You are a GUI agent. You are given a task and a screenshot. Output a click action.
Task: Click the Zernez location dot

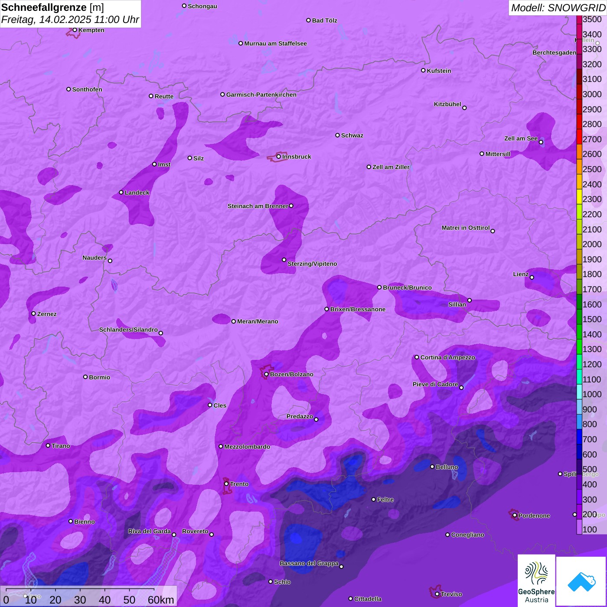pyautogui.click(x=33, y=313)
